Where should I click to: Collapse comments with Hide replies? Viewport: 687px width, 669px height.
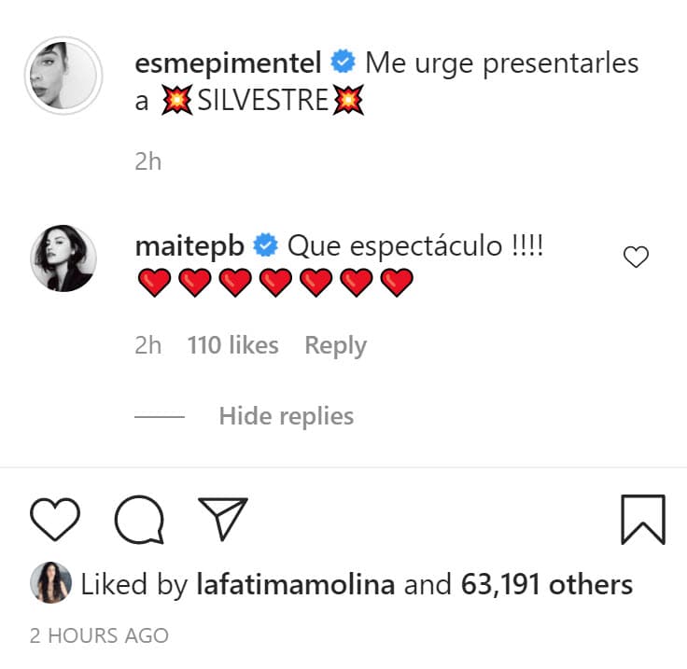[286, 415]
